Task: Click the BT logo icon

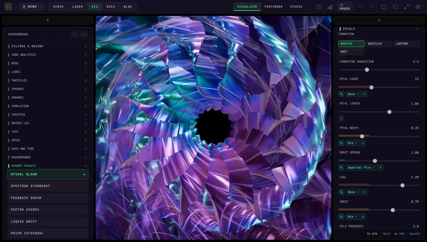Action: [8, 6]
